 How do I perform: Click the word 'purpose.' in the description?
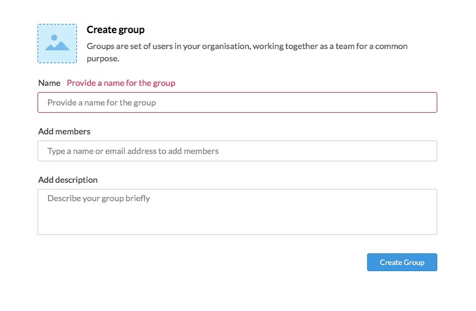[103, 59]
